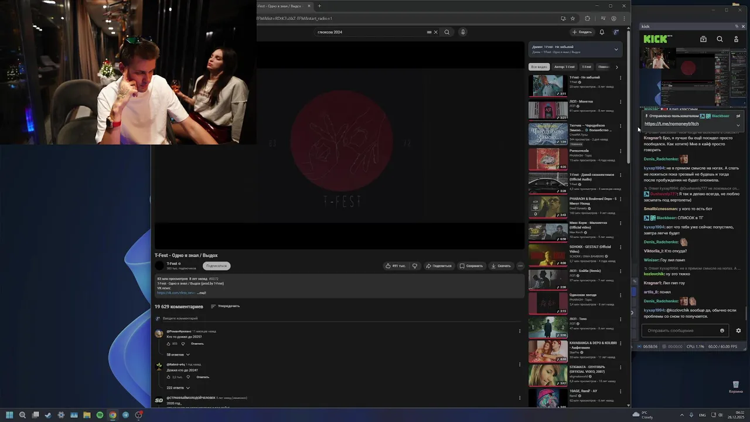Viewport: 750px width, 422px height.
Task: Click the YouTube search magnifier button
Action: 447,32
